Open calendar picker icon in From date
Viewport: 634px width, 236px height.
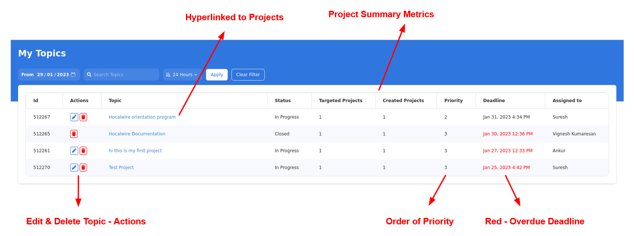[x=73, y=75]
